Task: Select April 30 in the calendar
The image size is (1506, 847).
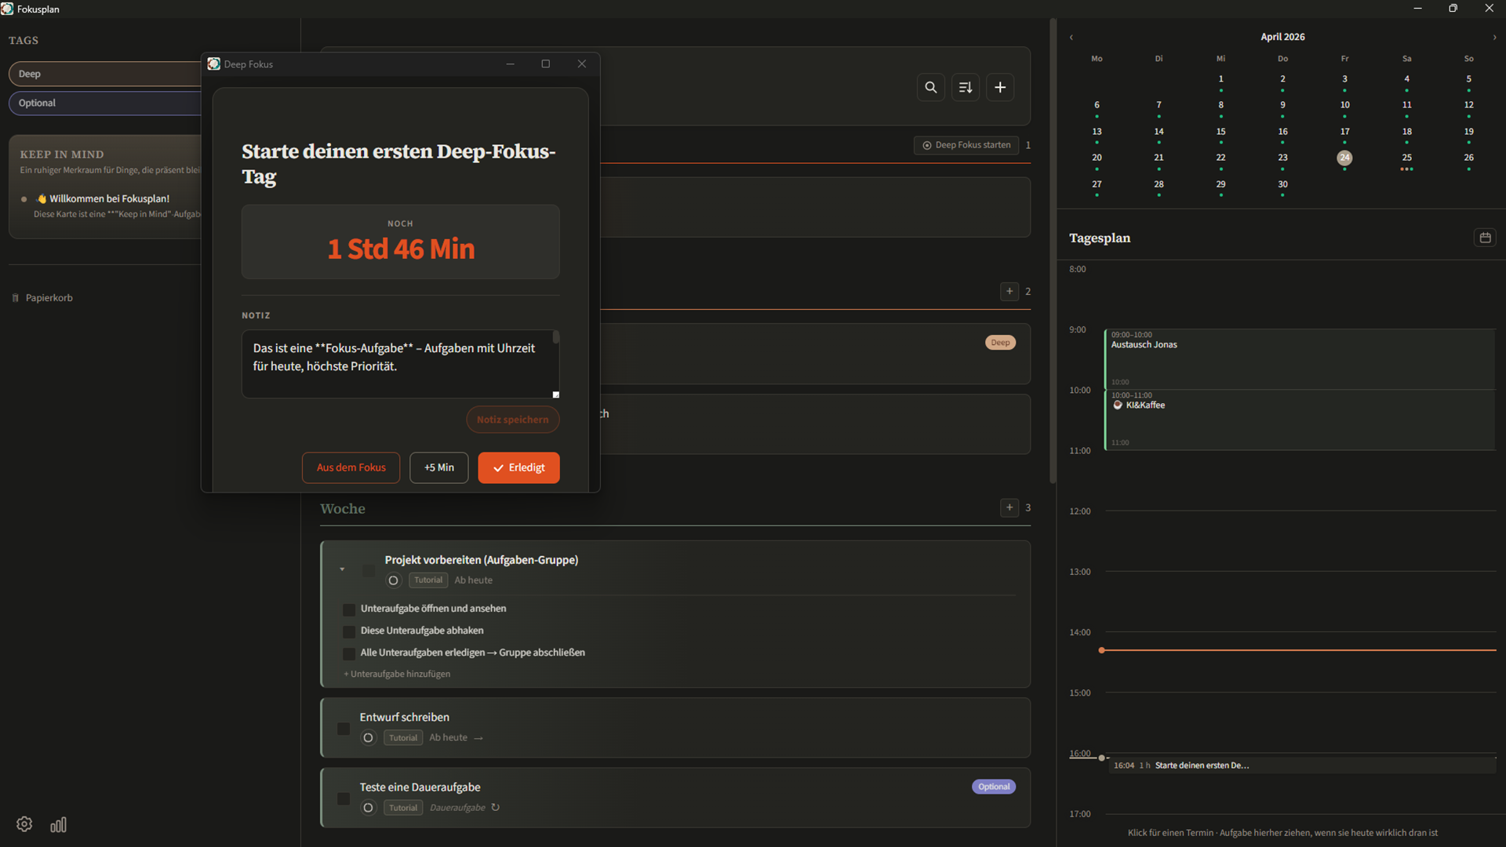Action: [x=1282, y=184]
